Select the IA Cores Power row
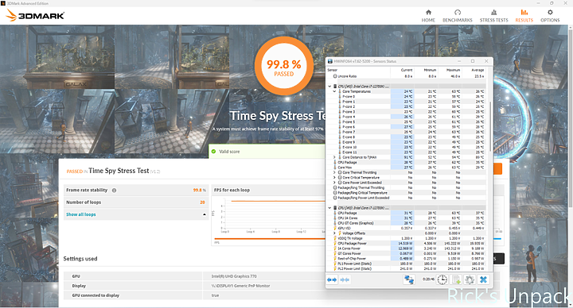 [x=406, y=248]
